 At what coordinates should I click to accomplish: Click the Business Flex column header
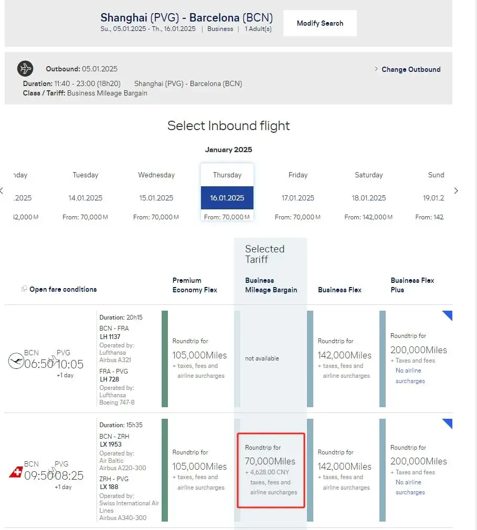(340, 290)
